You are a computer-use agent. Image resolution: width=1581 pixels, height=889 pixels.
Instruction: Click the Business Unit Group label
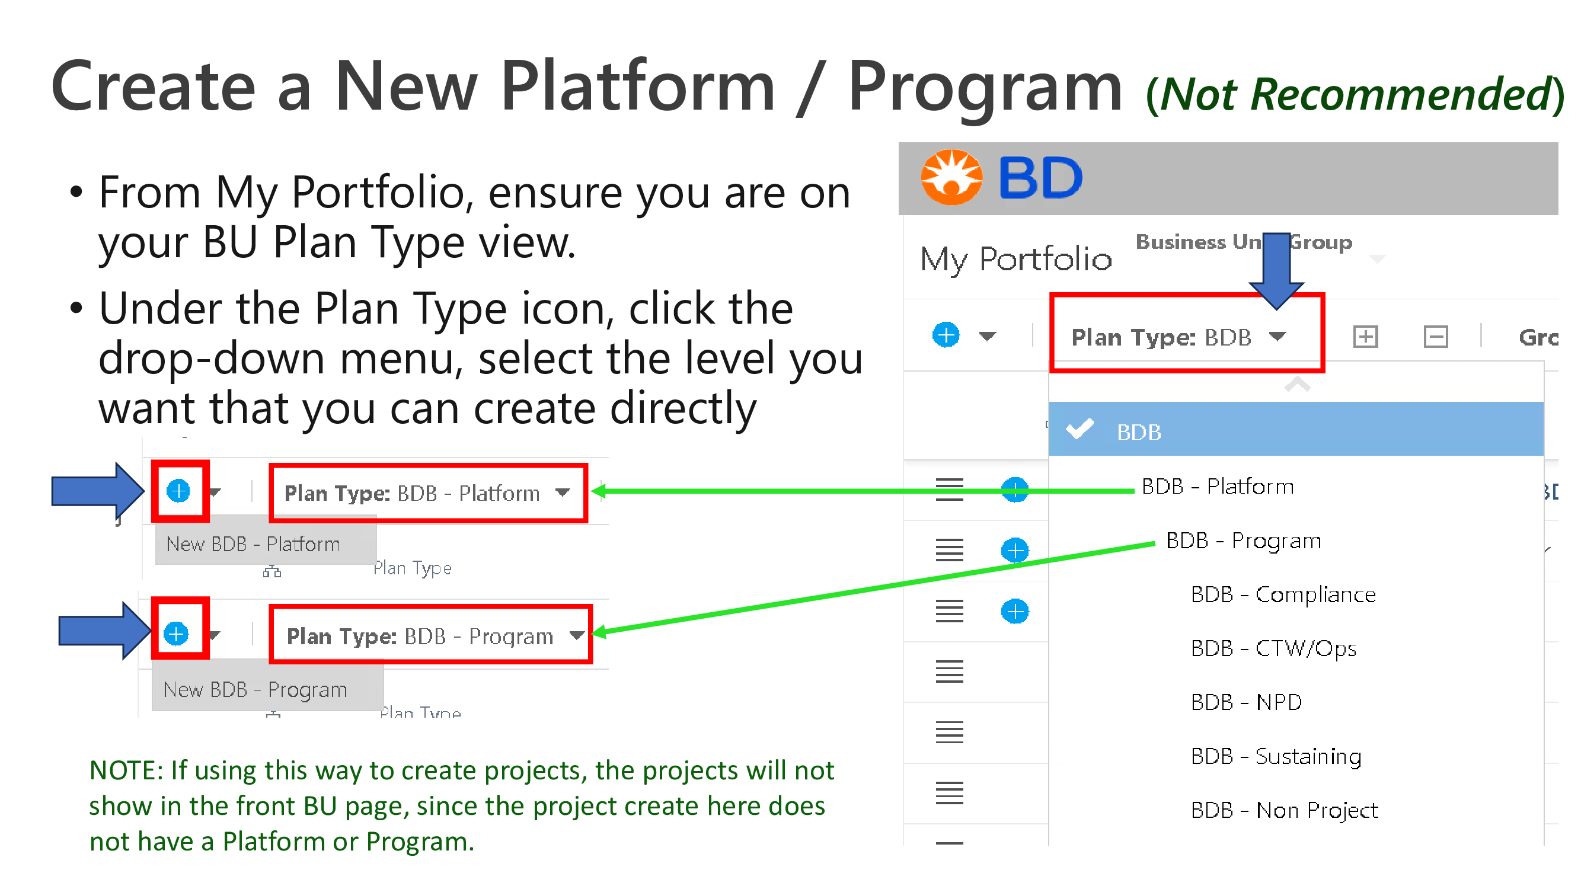(x=1244, y=242)
